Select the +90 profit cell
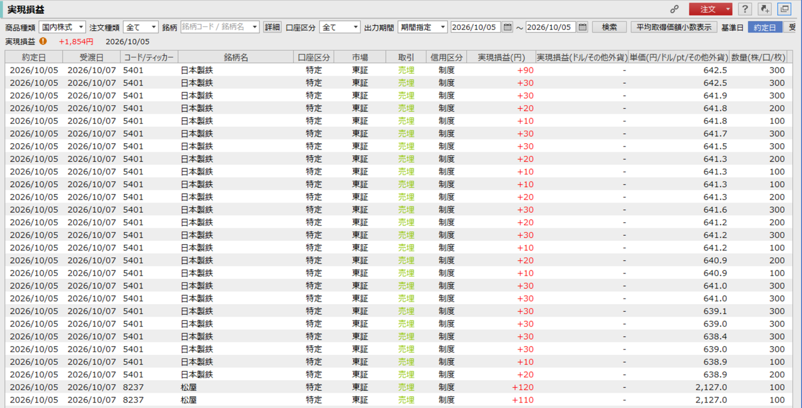Image resolution: width=802 pixels, height=408 pixels. coord(525,70)
